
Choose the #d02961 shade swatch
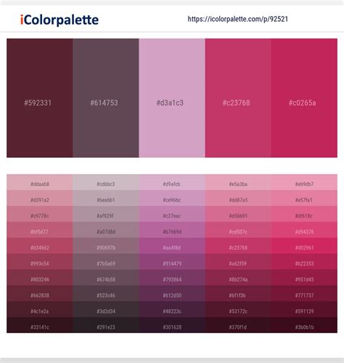(x=304, y=246)
